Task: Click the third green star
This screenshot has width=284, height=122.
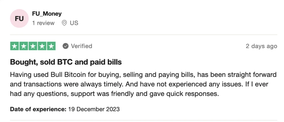Action: 33,46
